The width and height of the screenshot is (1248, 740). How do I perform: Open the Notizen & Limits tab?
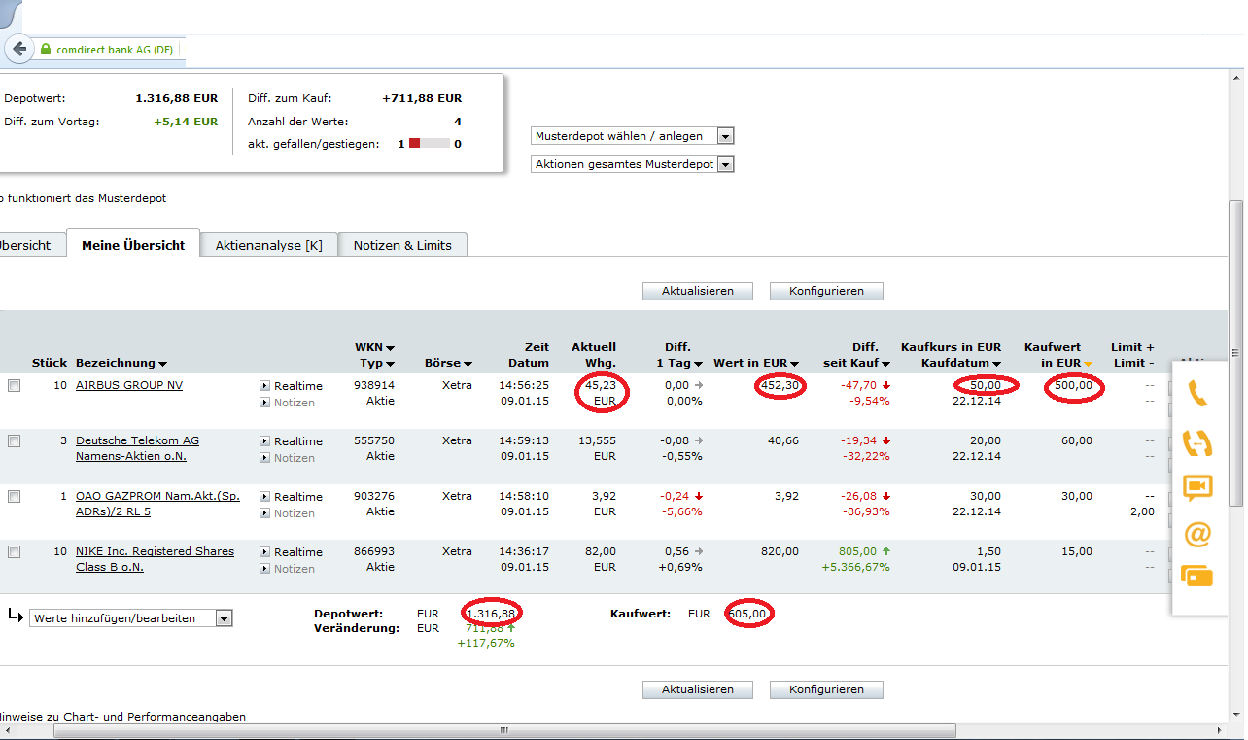tap(402, 245)
